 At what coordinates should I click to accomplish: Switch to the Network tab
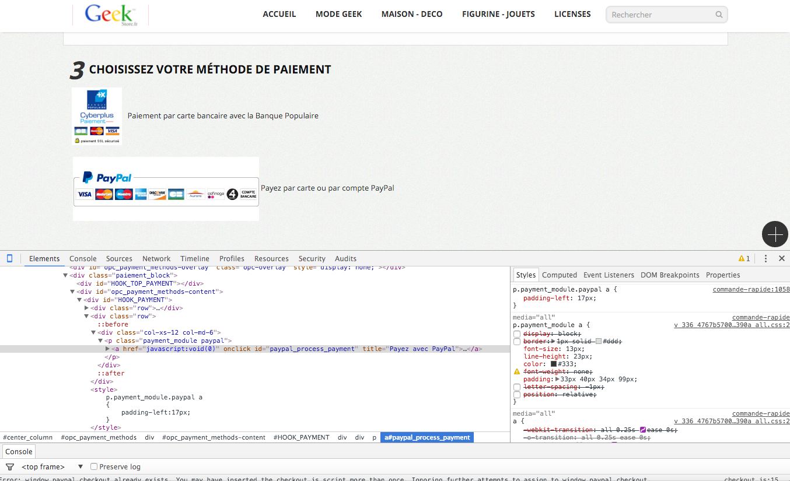[156, 258]
